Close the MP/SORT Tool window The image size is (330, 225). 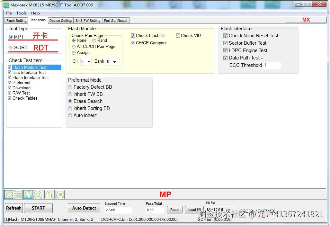319,4
